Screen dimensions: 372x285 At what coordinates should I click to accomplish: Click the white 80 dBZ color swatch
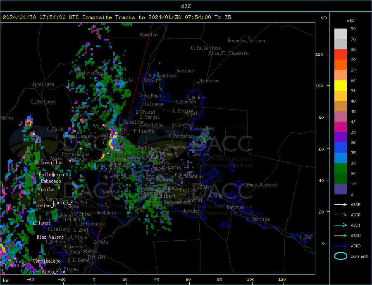pos(341,34)
